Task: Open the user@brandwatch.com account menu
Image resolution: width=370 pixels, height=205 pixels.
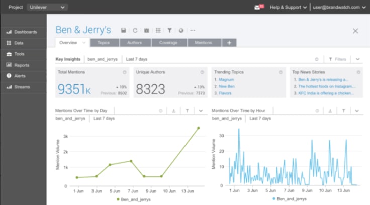Action: point(339,7)
